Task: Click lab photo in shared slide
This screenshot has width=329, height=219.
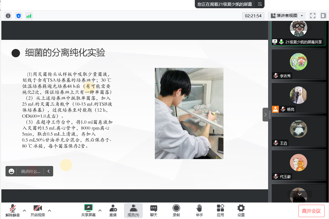Action: click(189, 113)
